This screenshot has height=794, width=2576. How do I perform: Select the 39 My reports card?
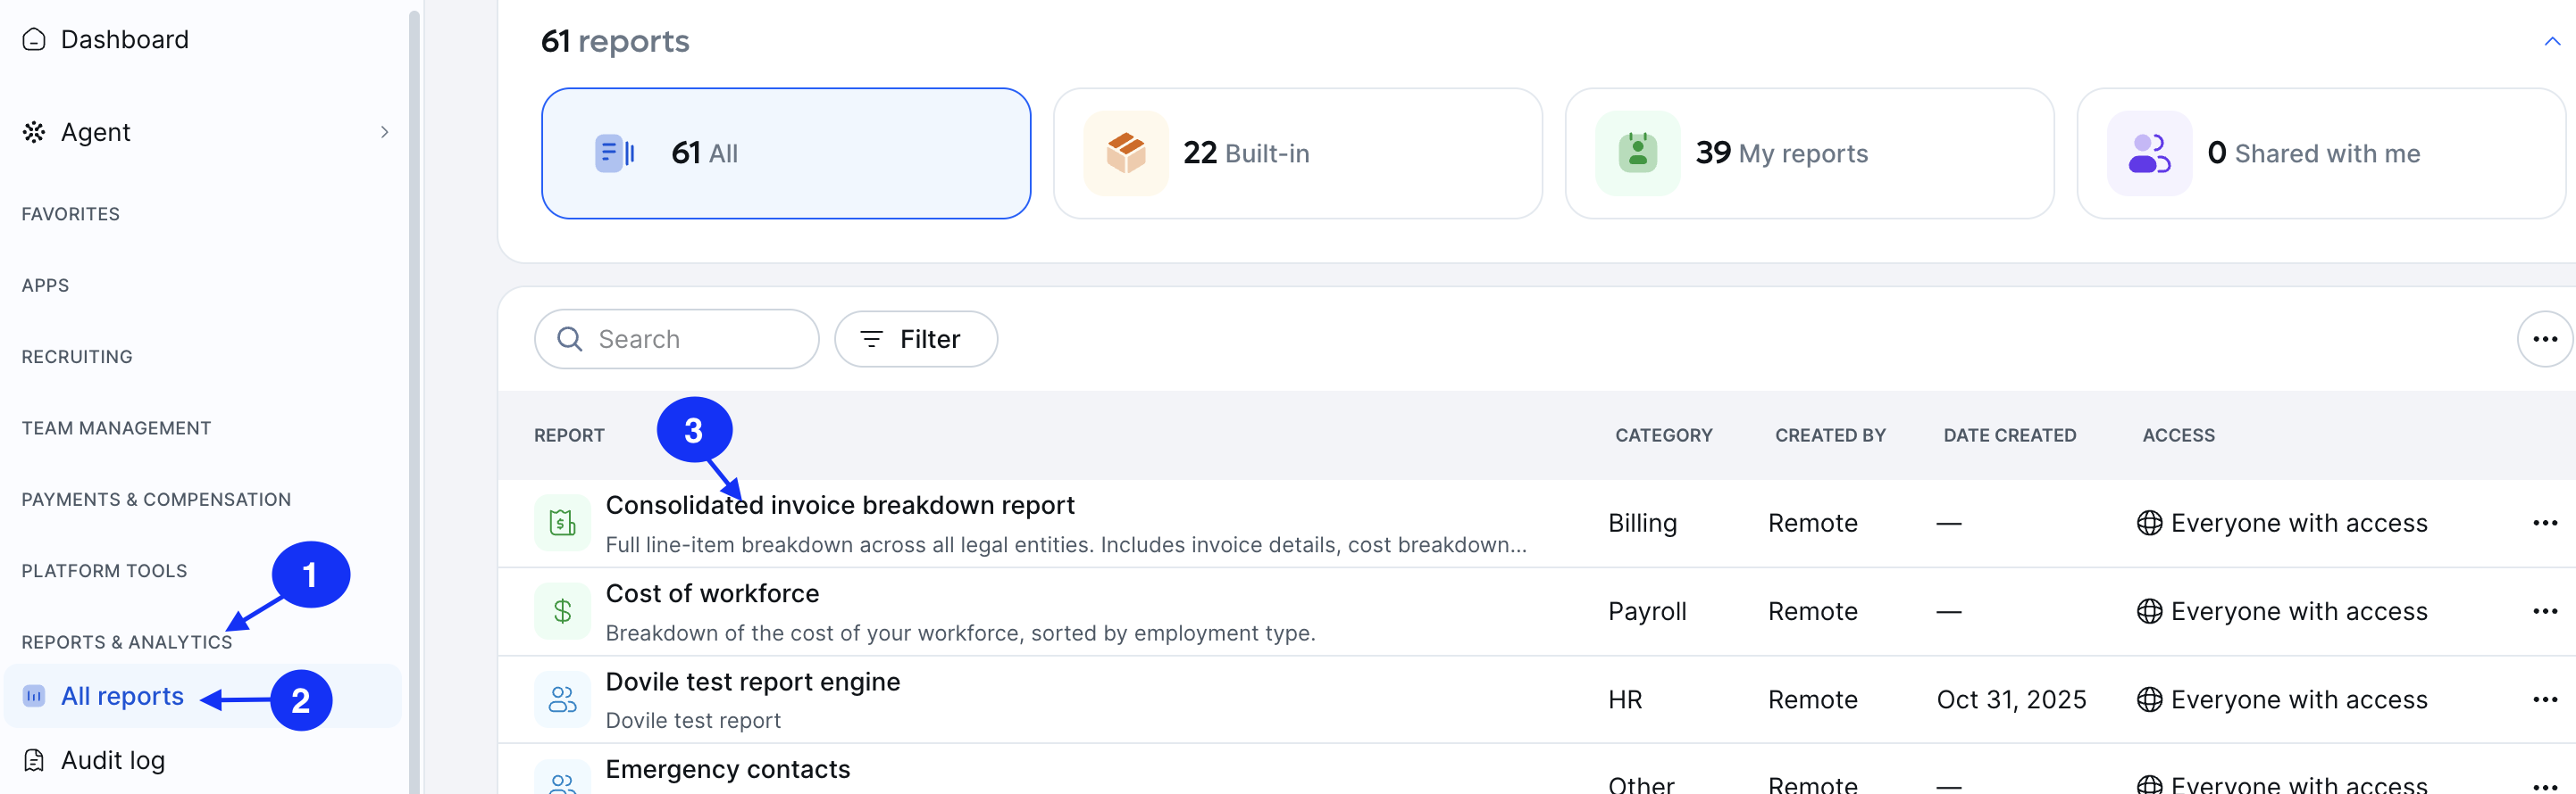(x=1810, y=153)
